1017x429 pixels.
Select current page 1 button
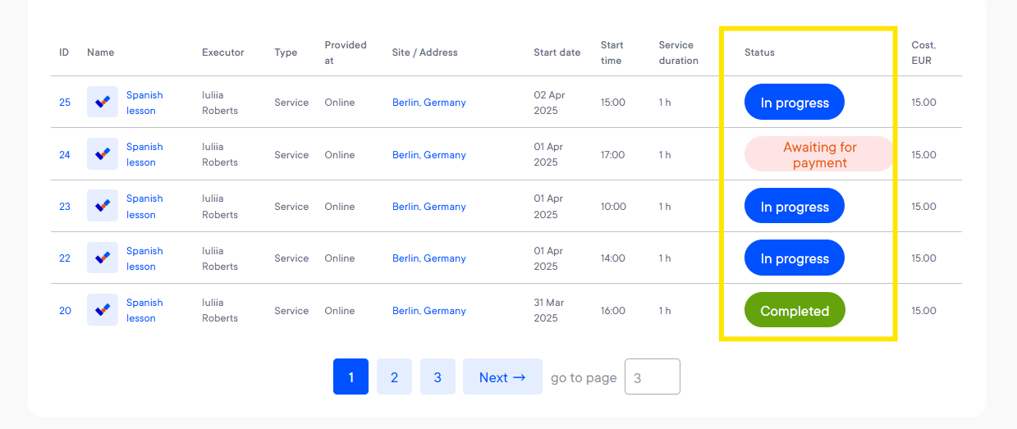(x=350, y=377)
